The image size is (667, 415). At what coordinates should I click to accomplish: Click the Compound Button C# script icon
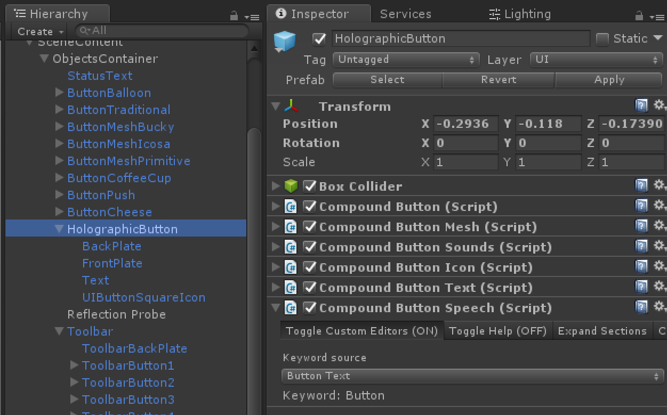pos(291,206)
